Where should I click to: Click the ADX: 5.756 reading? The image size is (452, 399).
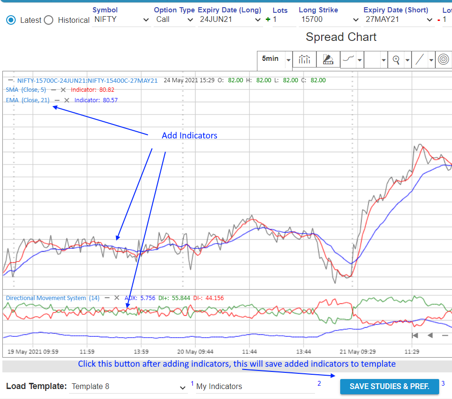(140, 298)
